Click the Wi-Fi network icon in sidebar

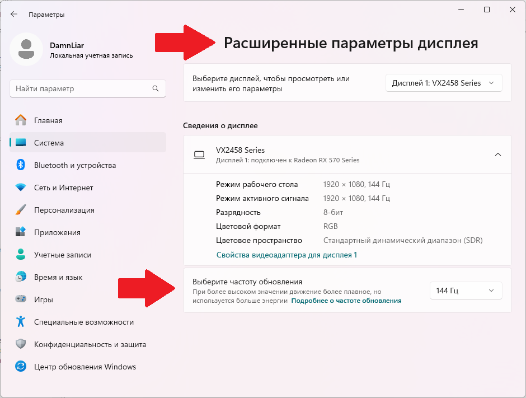click(21, 188)
